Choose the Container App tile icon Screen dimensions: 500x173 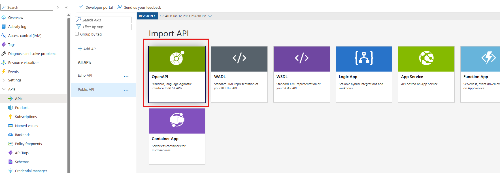(177, 120)
